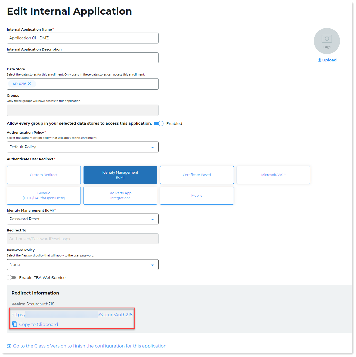
Task: Select the Certificate Based redirect option
Action: [197, 175]
